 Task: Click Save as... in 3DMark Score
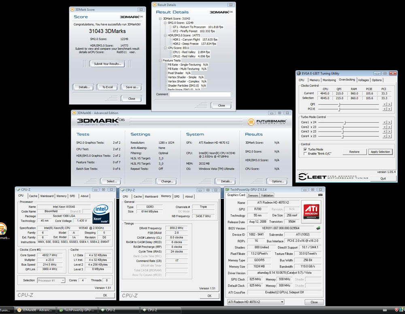coord(132,87)
